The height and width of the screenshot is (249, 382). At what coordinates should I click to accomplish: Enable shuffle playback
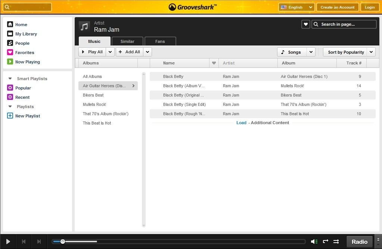336,242
